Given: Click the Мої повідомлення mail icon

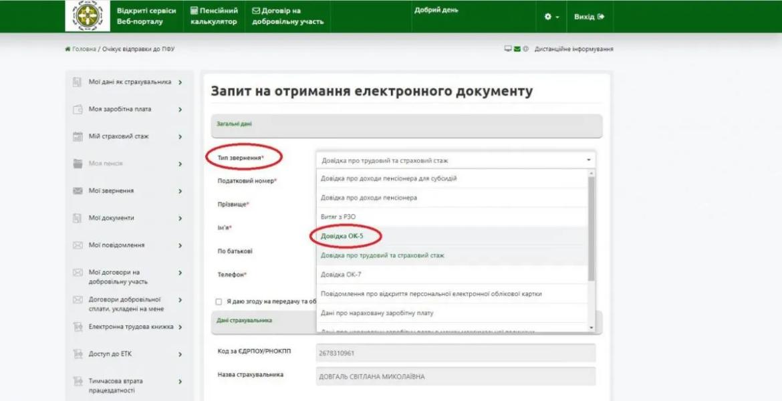Looking at the screenshot, I should (77, 246).
